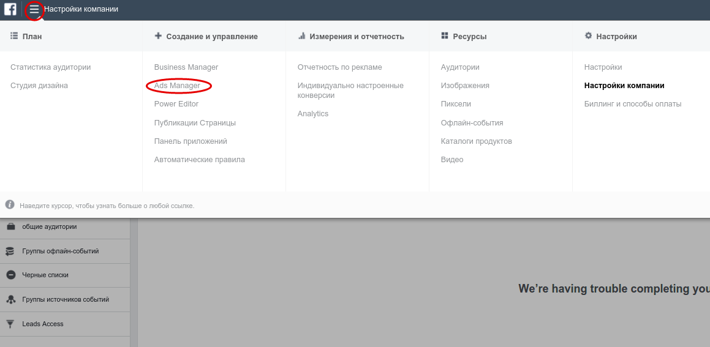710x347 pixels.
Task: Open Статистика аудитории
Action: point(51,67)
